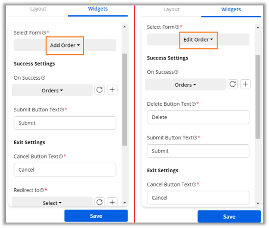Open Orders dropdown in right panel

click(x=185, y=84)
